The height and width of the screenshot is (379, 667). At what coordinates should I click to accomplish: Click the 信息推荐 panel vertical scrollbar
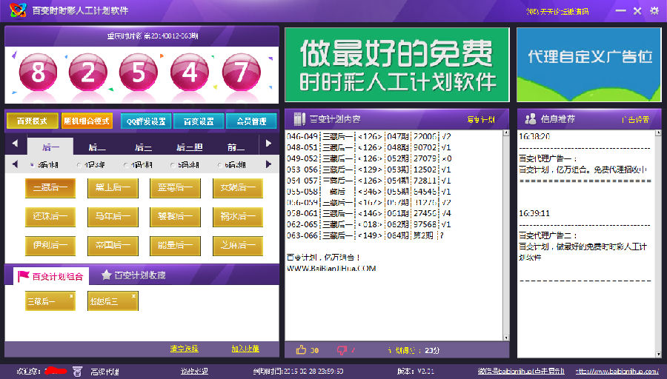pyautogui.click(x=658, y=244)
